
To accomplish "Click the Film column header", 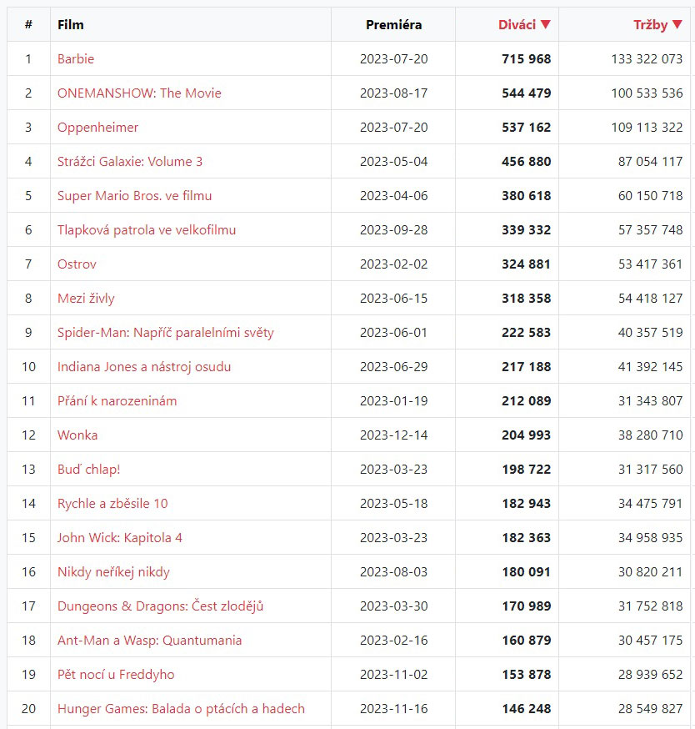I will coord(71,25).
